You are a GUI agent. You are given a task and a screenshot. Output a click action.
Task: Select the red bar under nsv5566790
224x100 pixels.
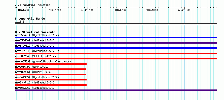point(50,69)
